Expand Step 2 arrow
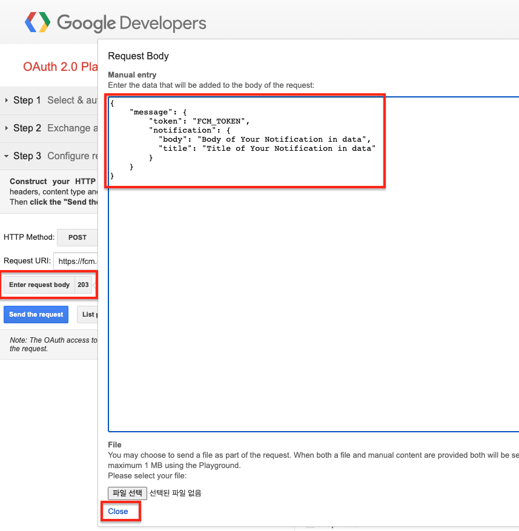The image size is (519, 531). (x=7, y=128)
